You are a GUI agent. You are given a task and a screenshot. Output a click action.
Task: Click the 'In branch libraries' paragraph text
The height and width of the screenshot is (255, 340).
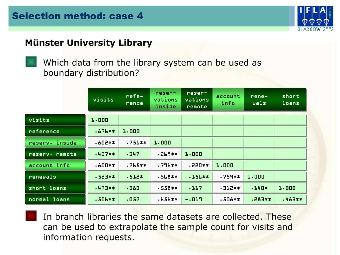(x=168, y=227)
